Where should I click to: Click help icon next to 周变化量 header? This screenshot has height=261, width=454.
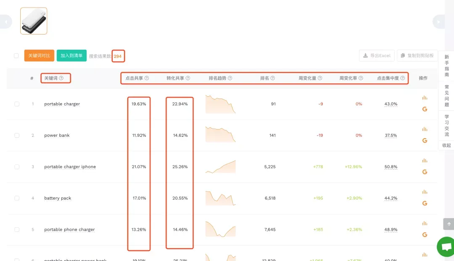coord(320,78)
